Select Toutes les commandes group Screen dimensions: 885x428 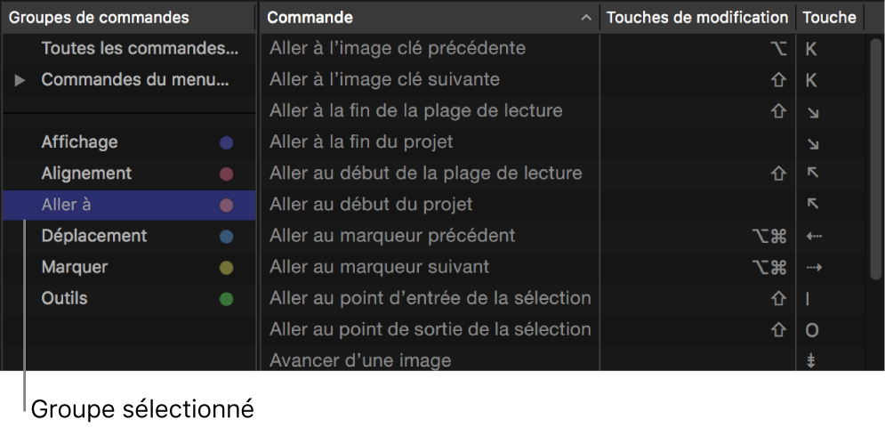click(140, 48)
